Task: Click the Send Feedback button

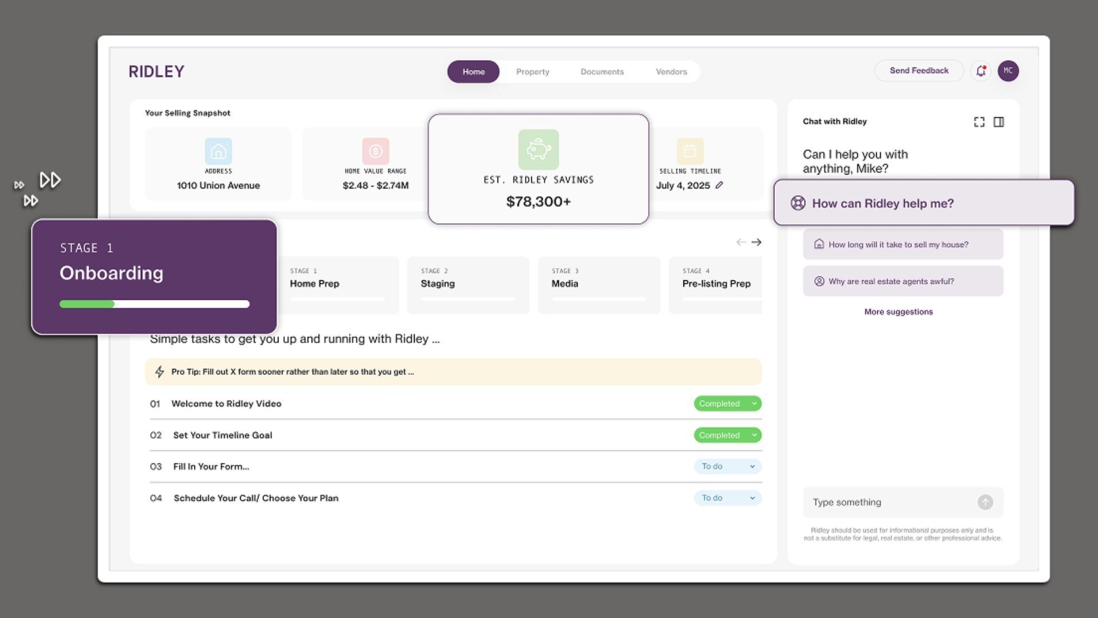Action: pos(918,70)
